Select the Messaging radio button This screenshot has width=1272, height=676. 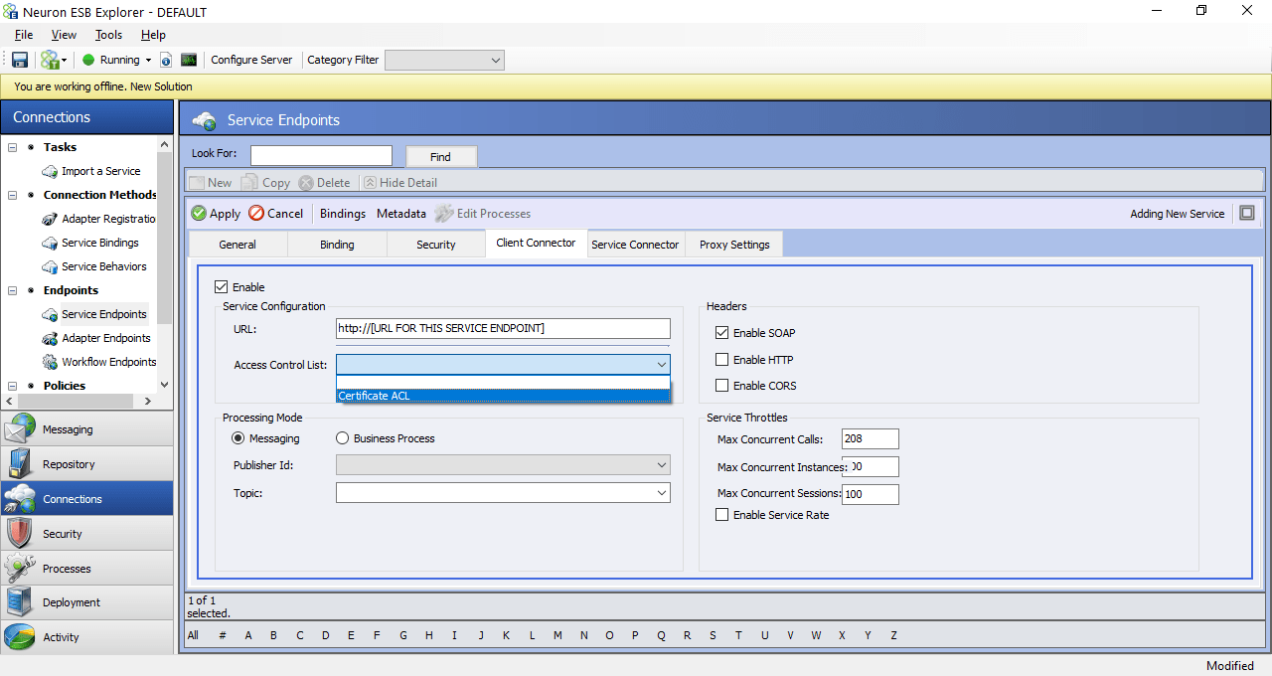[x=238, y=438]
